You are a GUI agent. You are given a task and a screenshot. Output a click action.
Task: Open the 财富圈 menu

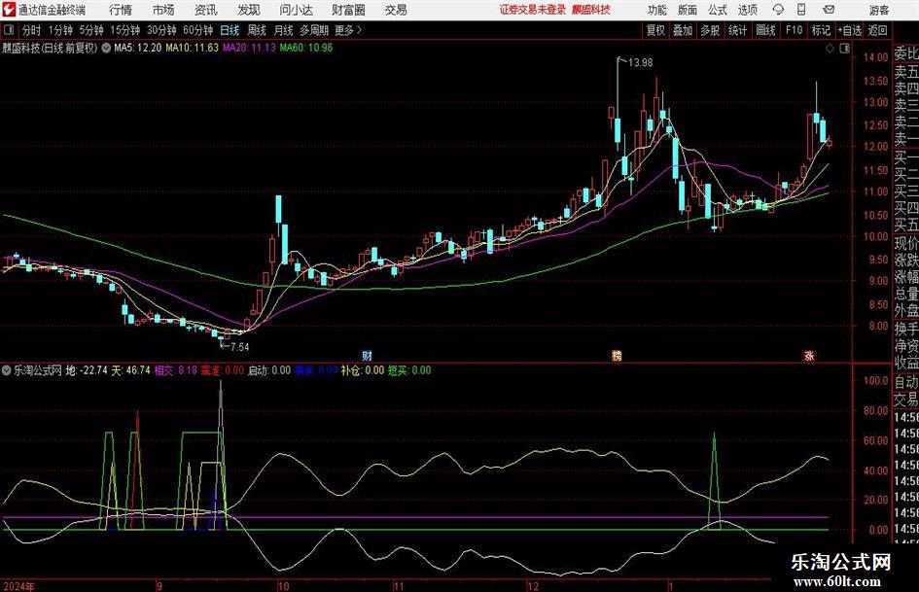[348, 10]
